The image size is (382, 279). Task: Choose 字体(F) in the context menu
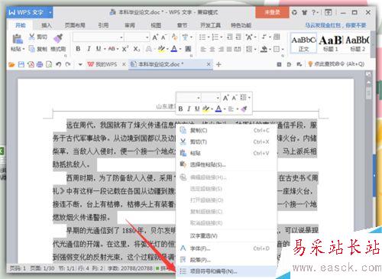[226, 248]
